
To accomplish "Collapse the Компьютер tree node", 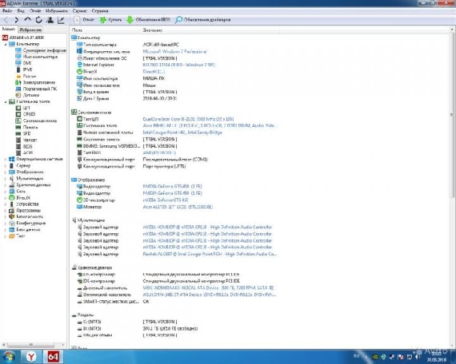I will (6, 44).
